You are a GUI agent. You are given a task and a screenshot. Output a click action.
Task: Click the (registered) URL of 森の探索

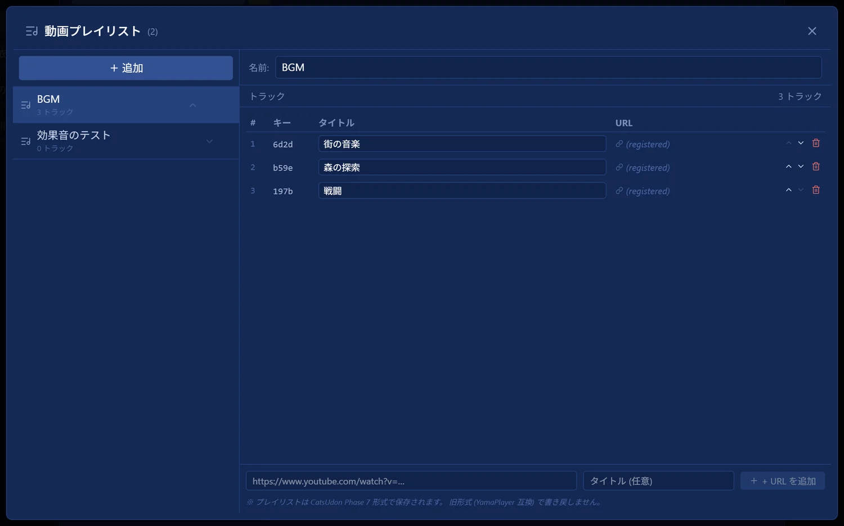(x=648, y=168)
